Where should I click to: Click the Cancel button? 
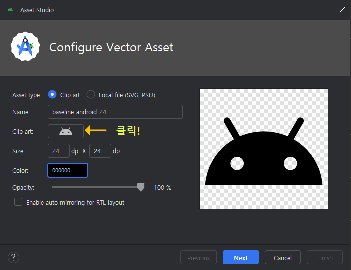tap(282, 257)
